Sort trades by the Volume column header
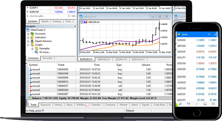 (146, 65)
